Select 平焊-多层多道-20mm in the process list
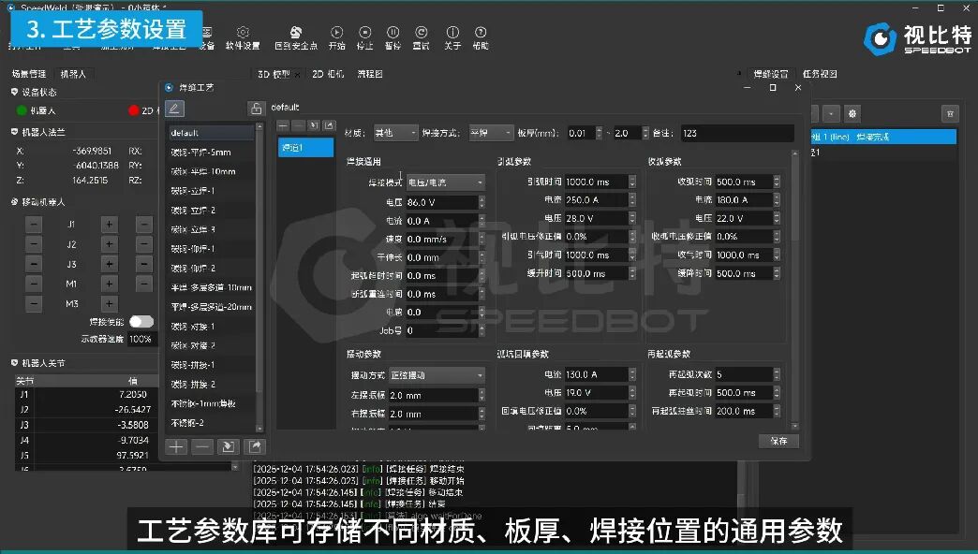Viewport: 978px width, 554px height. point(212,307)
